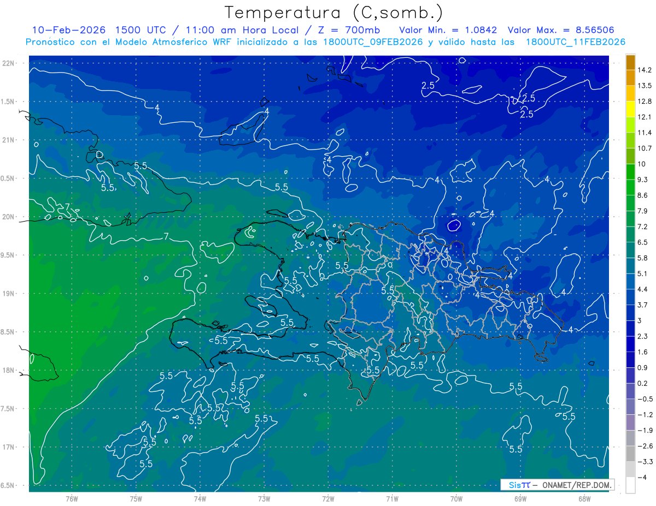
Task: Click the 20N latitude axis label
Action: pos(9,217)
